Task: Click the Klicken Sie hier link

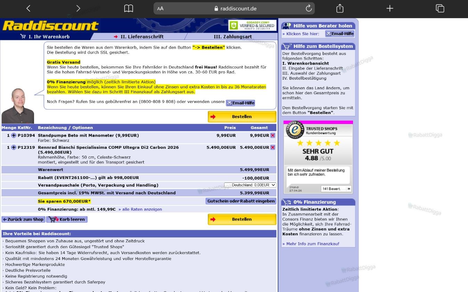Action: point(301,34)
